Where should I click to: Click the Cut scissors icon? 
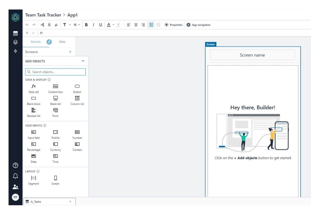pyautogui.click(x=42, y=25)
